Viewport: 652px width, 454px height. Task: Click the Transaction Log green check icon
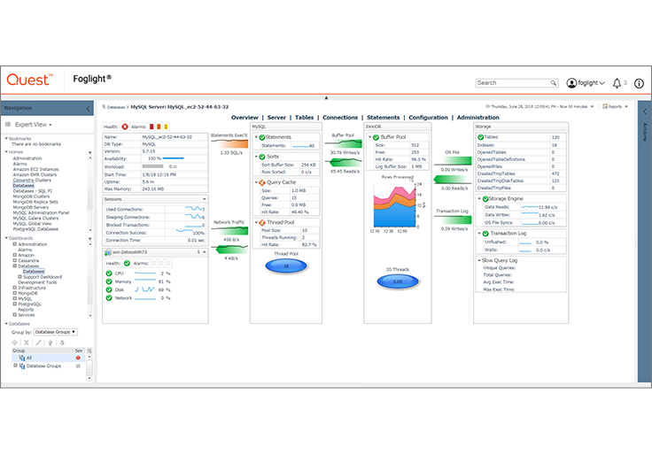(485, 234)
